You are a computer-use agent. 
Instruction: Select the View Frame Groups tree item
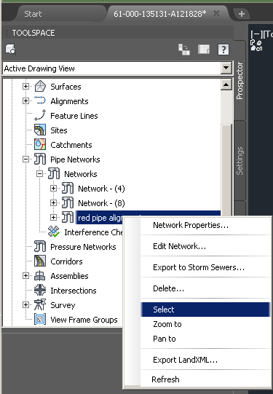[84, 320]
